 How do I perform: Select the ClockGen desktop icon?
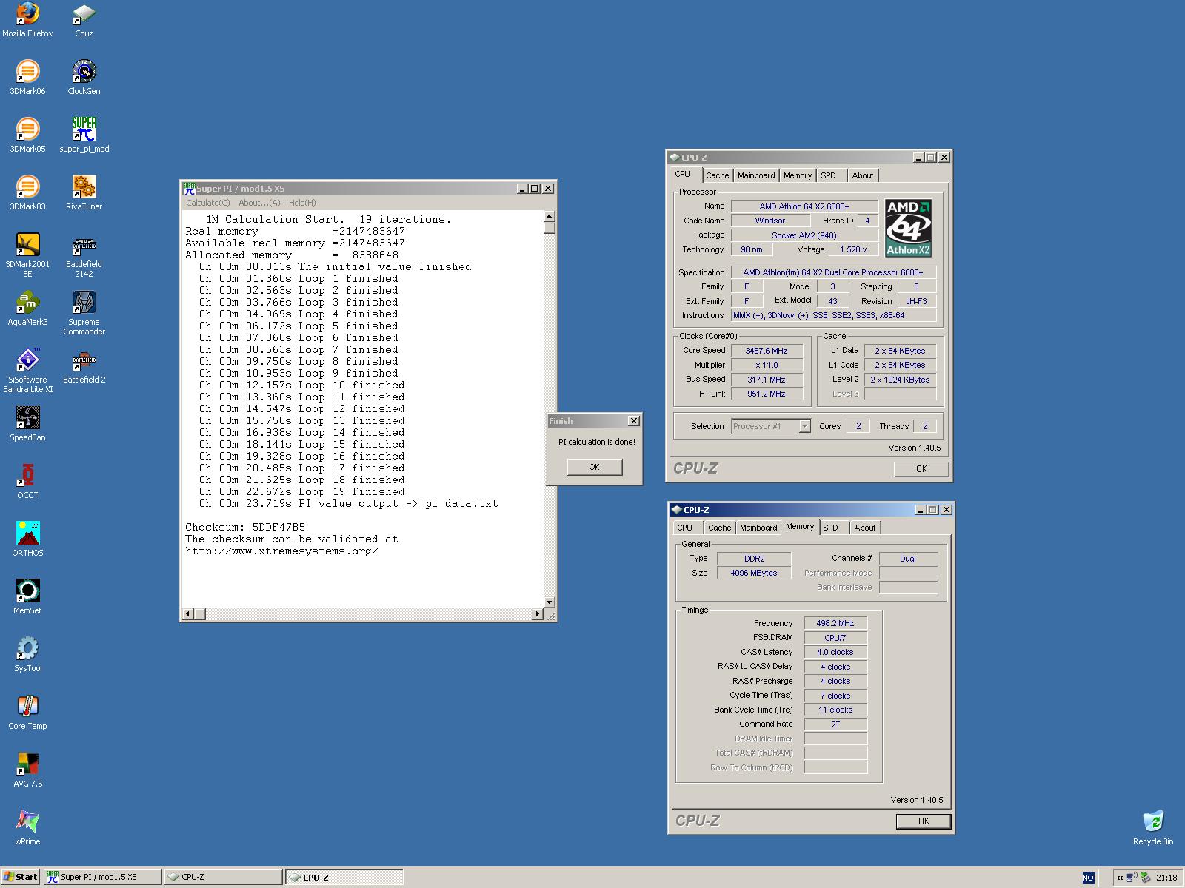coord(84,78)
